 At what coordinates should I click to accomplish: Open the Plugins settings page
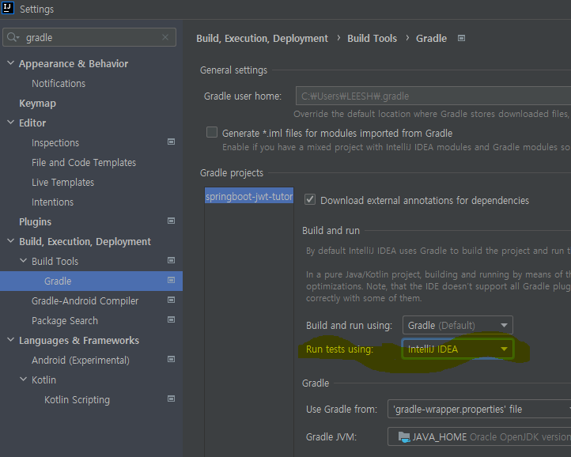[36, 221]
